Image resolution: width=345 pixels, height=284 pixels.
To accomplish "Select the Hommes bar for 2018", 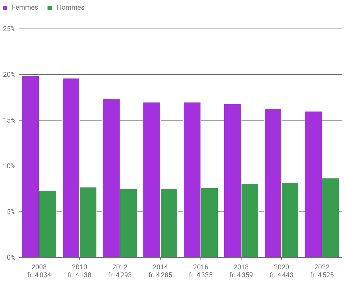I will [250, 220].
